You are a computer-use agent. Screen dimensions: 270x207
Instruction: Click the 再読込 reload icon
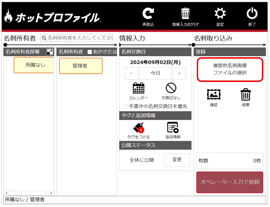tap(148, 13)
